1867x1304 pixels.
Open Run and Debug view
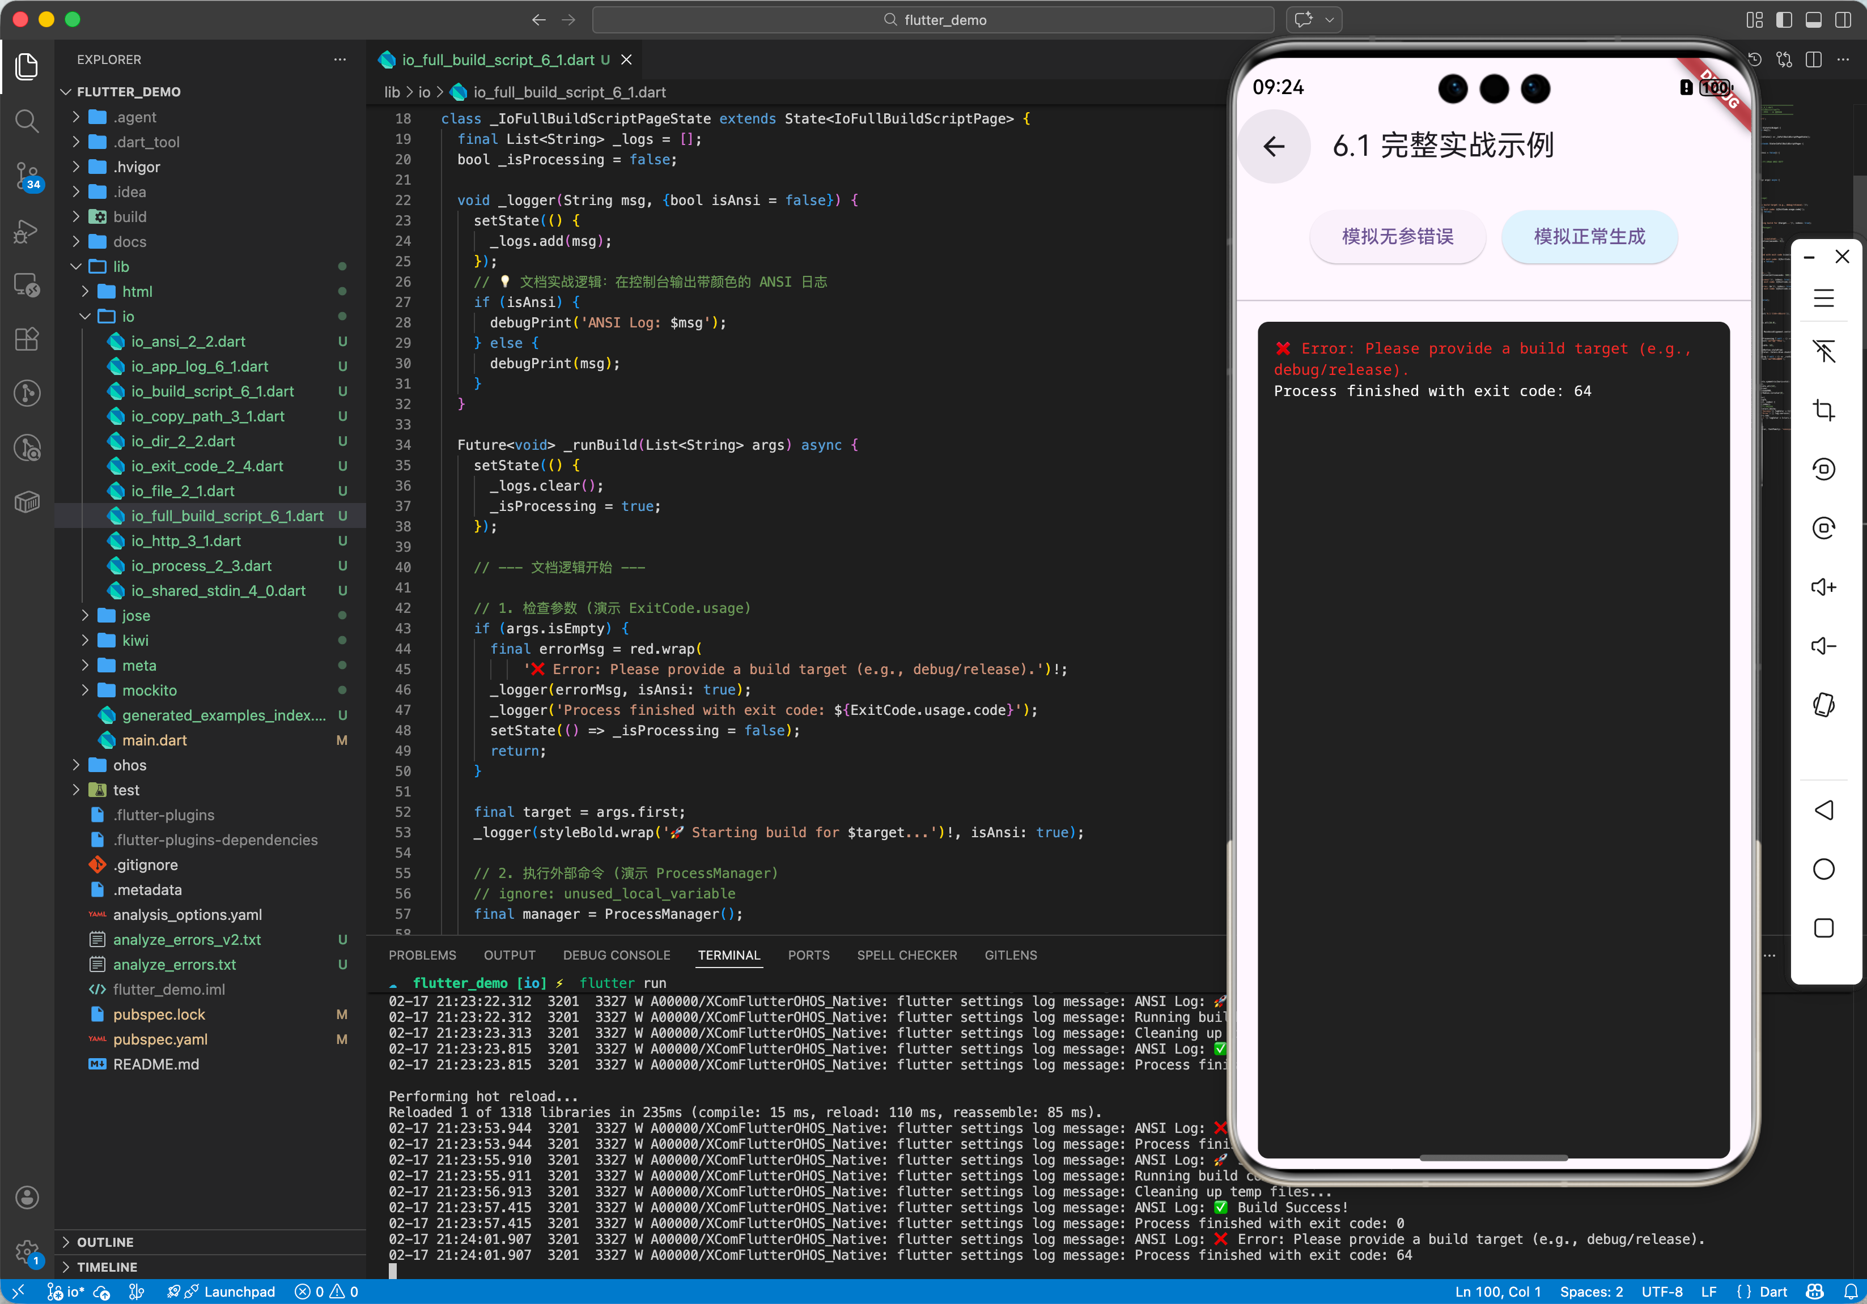(x=27, y=231)
